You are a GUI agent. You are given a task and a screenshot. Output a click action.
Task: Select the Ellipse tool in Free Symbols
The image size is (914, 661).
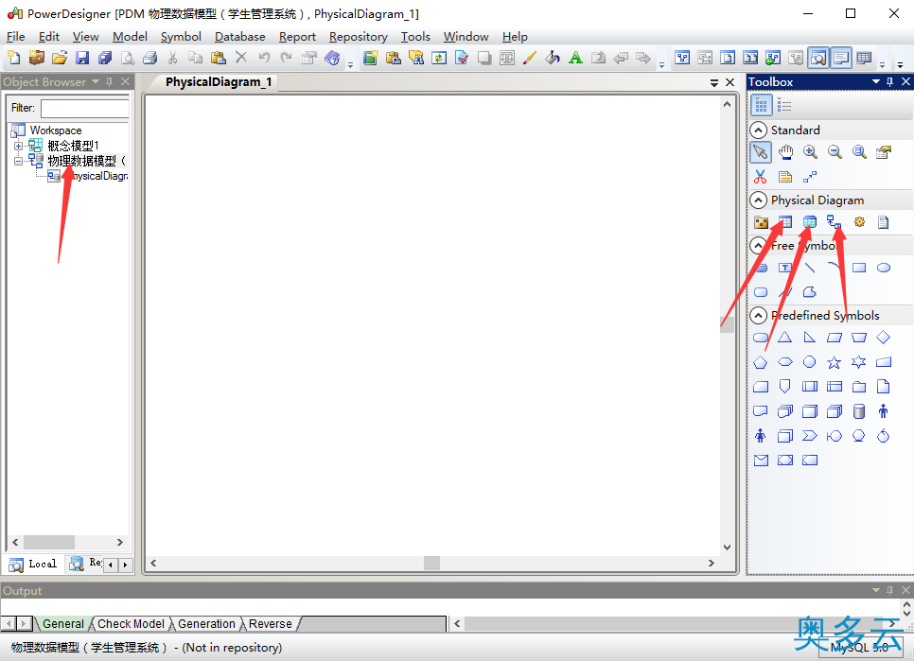point(884,268)
